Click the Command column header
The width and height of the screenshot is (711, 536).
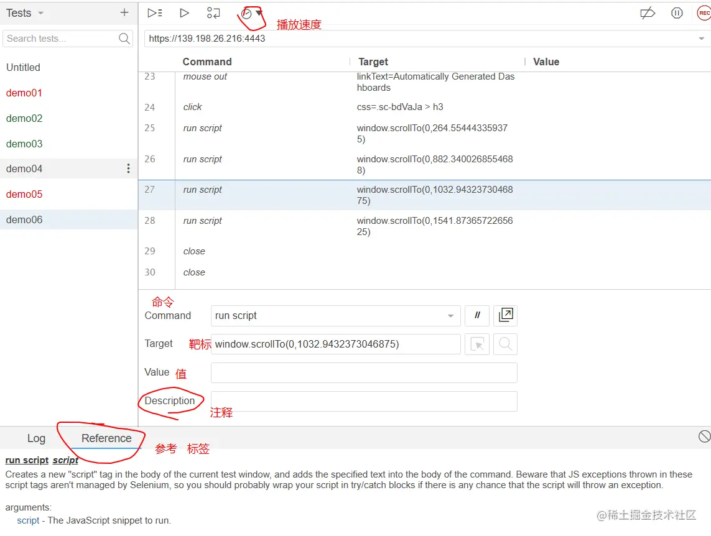point(207,62)
